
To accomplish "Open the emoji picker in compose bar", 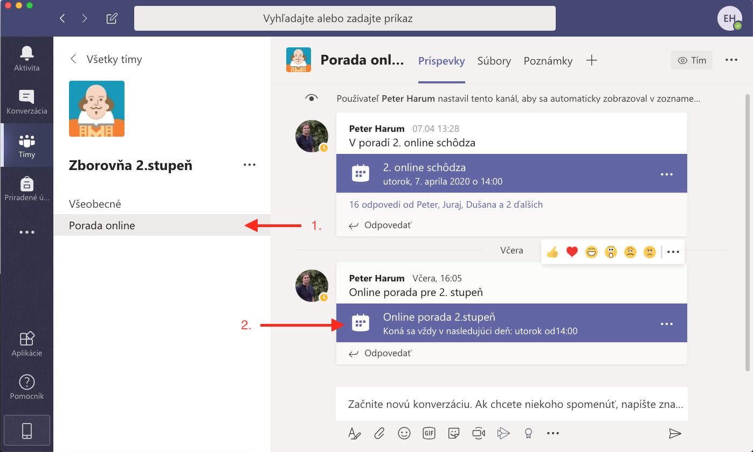I will coord(404,433).
